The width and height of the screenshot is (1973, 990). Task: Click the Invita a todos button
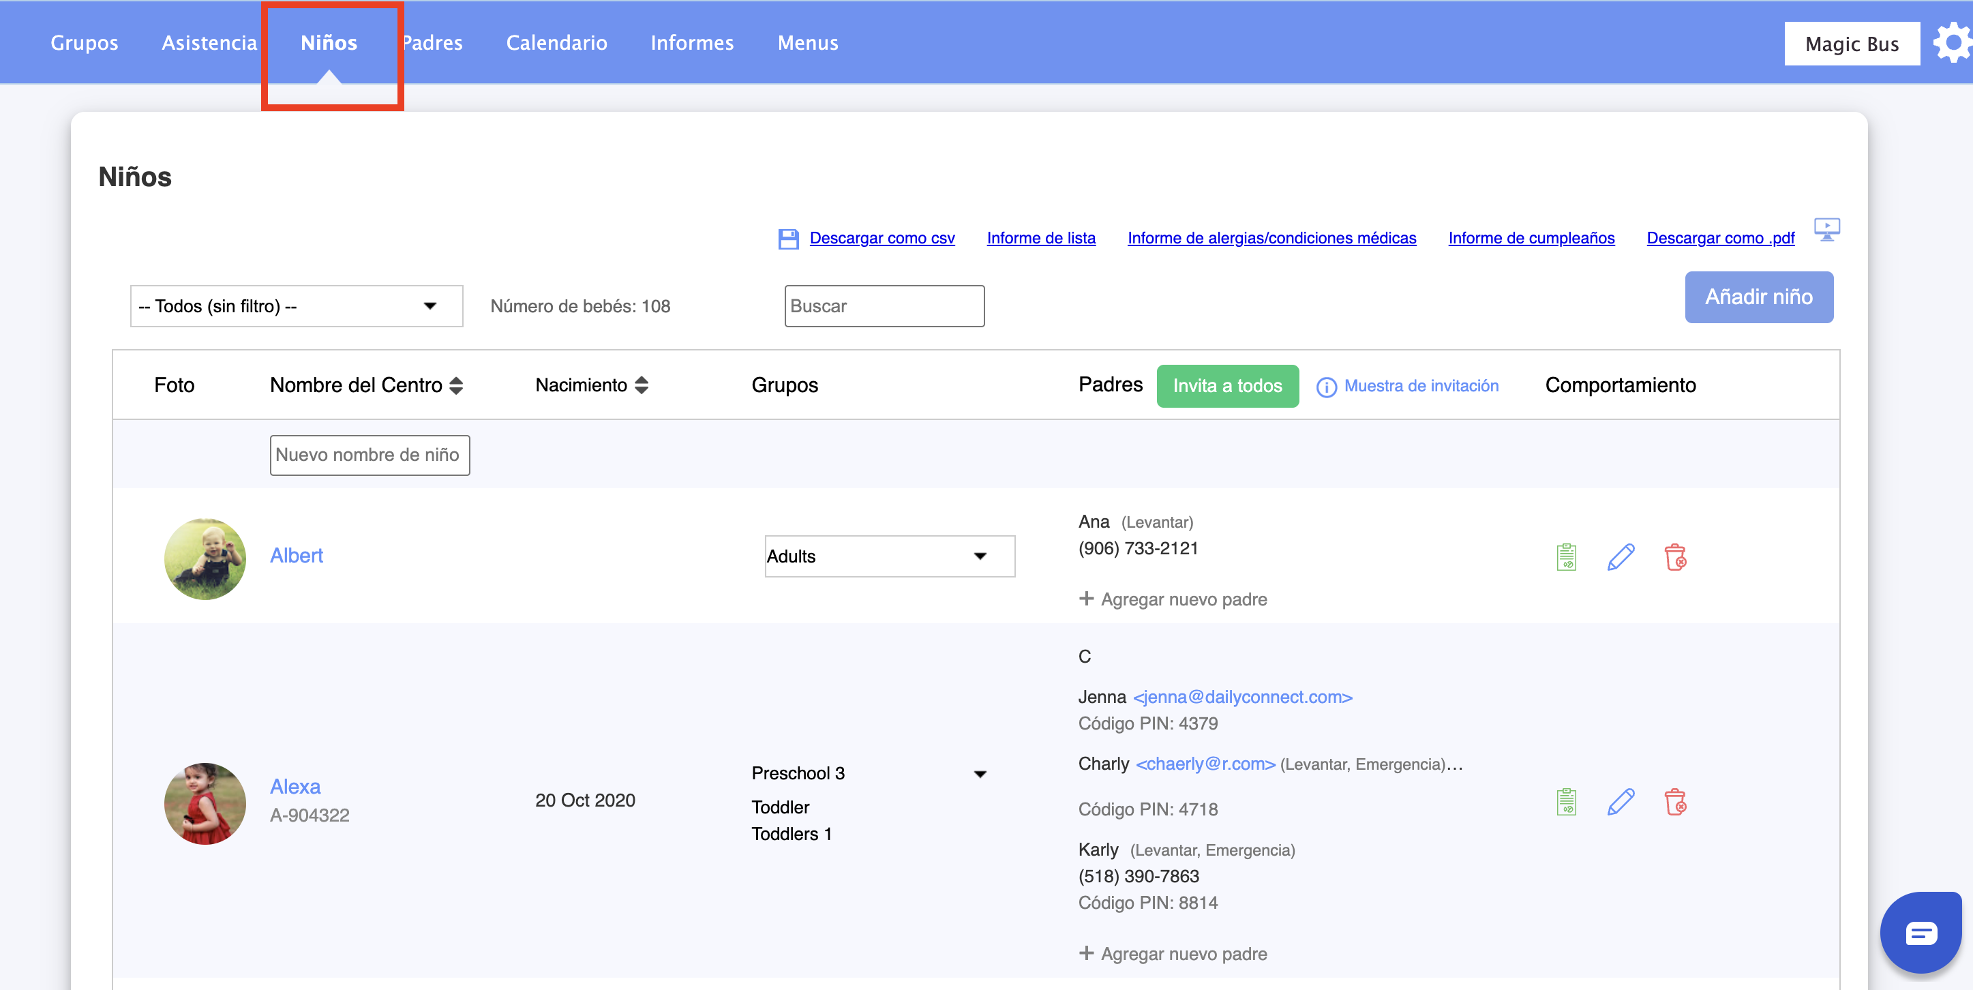tap(1227, 385)
